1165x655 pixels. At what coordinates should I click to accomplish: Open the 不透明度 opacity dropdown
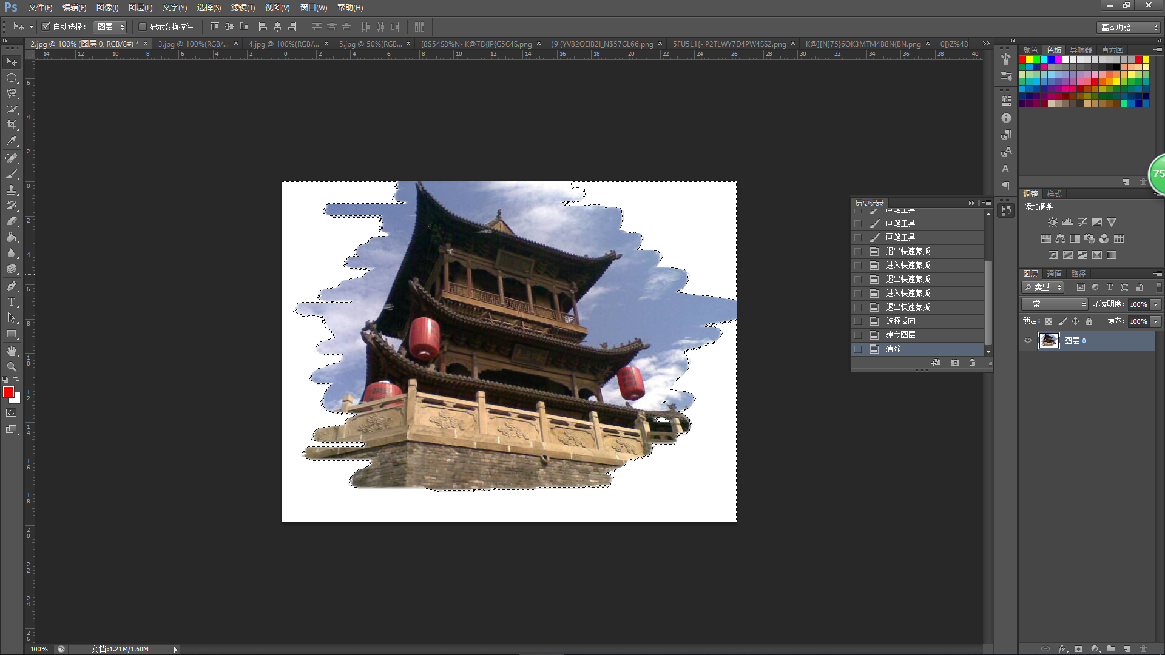[1155, 304]
